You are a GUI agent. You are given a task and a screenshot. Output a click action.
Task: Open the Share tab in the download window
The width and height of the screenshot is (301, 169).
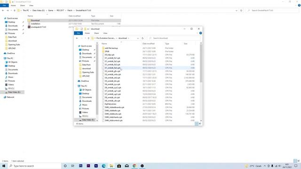96,33
